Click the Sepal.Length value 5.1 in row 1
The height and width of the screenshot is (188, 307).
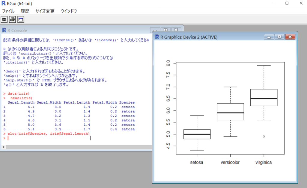[31, 107]
